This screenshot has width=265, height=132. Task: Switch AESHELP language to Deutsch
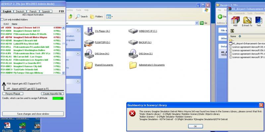click(20, 12)
